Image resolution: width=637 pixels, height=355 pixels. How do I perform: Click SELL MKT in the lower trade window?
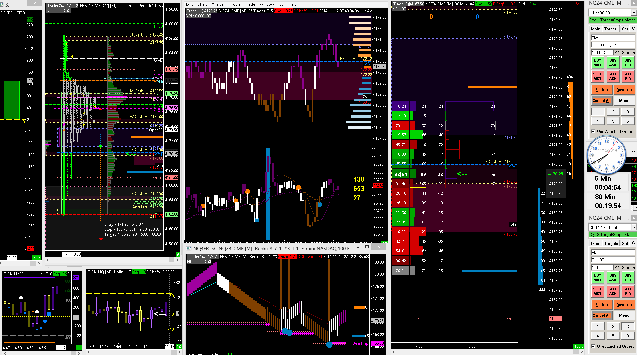click(x=597, y=291)
